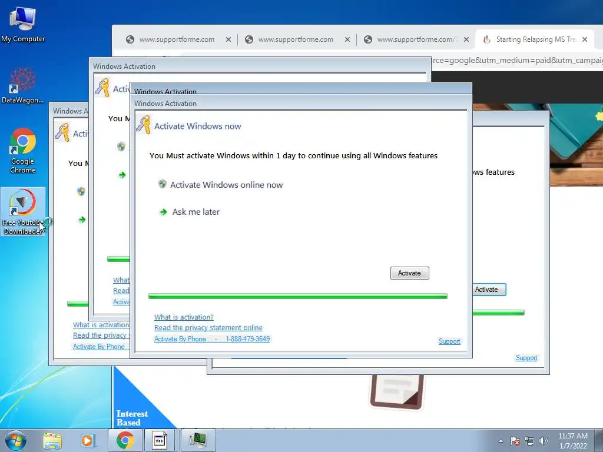Screen dimensions: 603x452
Task: Click keys icon in second Activation dialog
Action: [102, 87]
